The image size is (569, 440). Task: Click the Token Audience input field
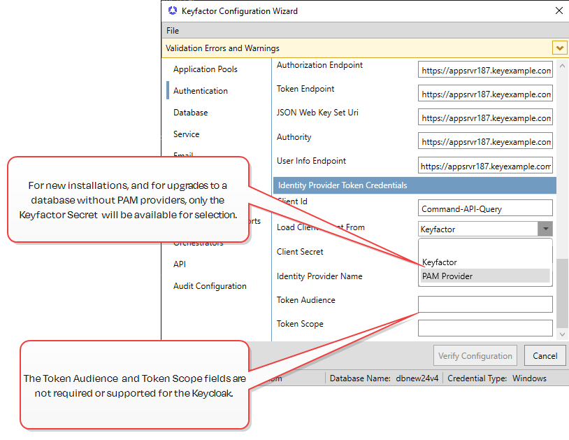tap(485, 304)
